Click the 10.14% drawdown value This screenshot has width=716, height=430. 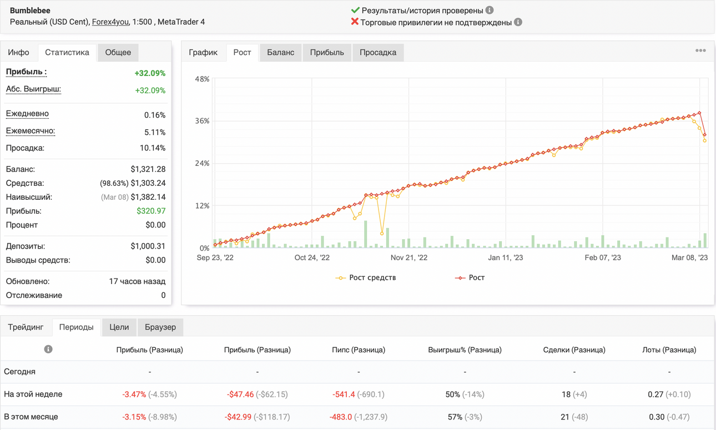pyautogui.click(x=153, y=148)
